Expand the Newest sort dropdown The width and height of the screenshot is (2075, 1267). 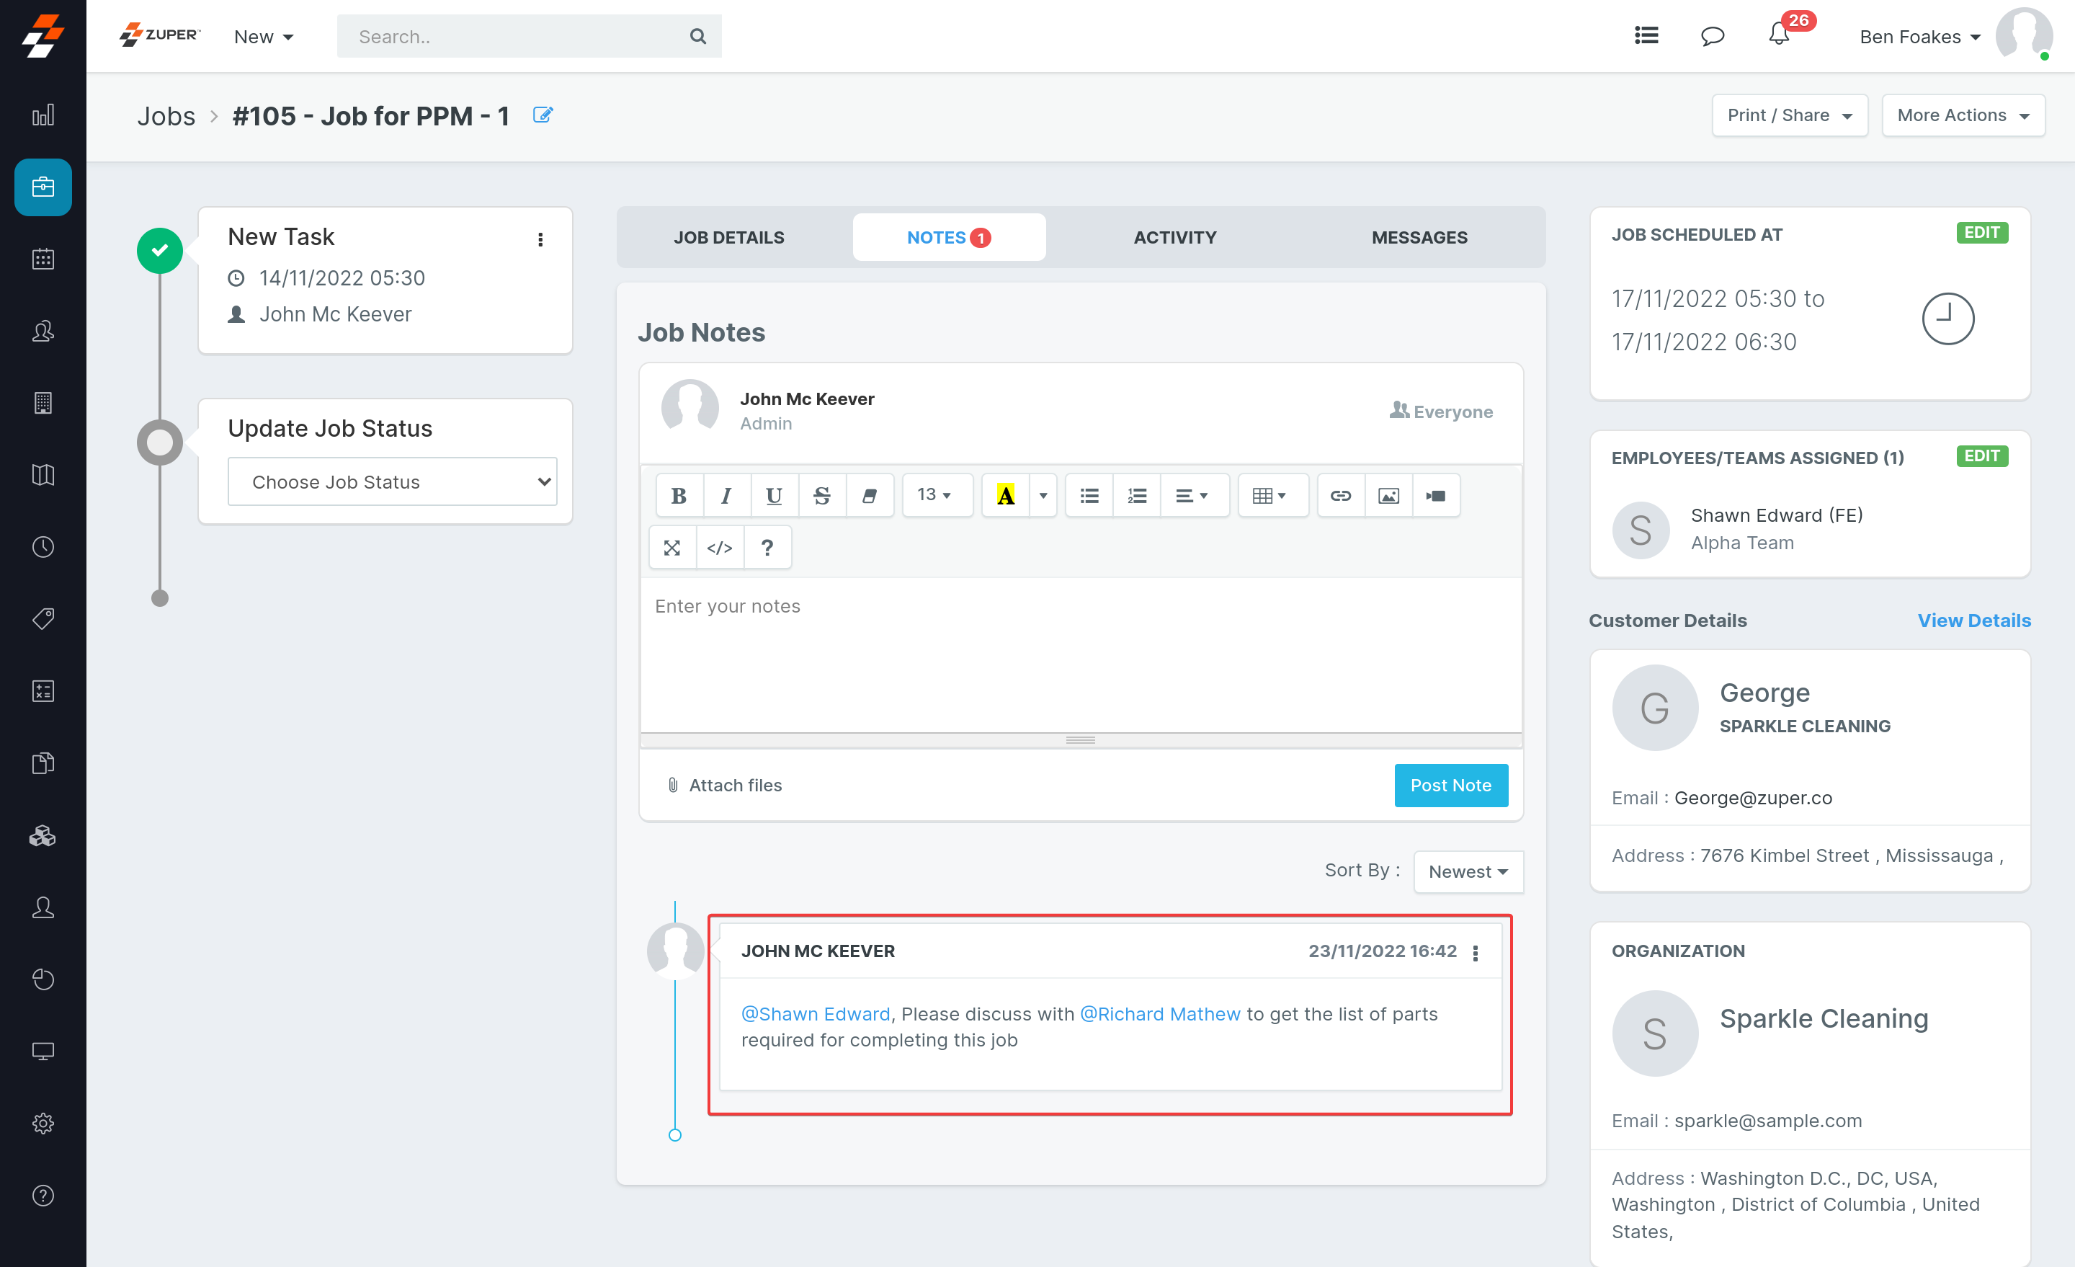(x=1468, y=871)
